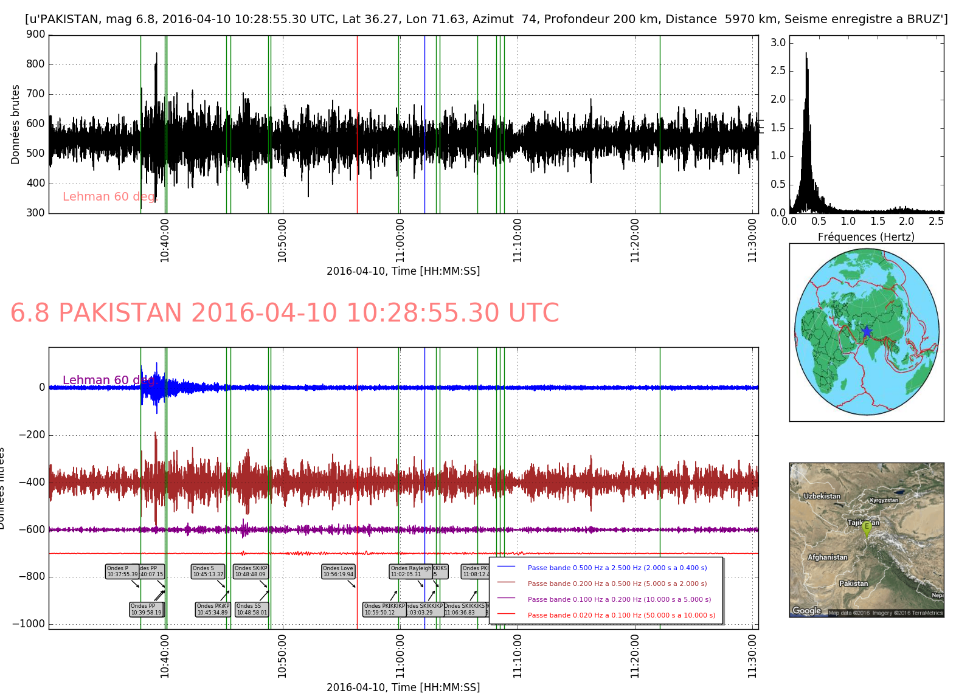Select the 'Ondes P' arrival label

(x=122, y=571)
